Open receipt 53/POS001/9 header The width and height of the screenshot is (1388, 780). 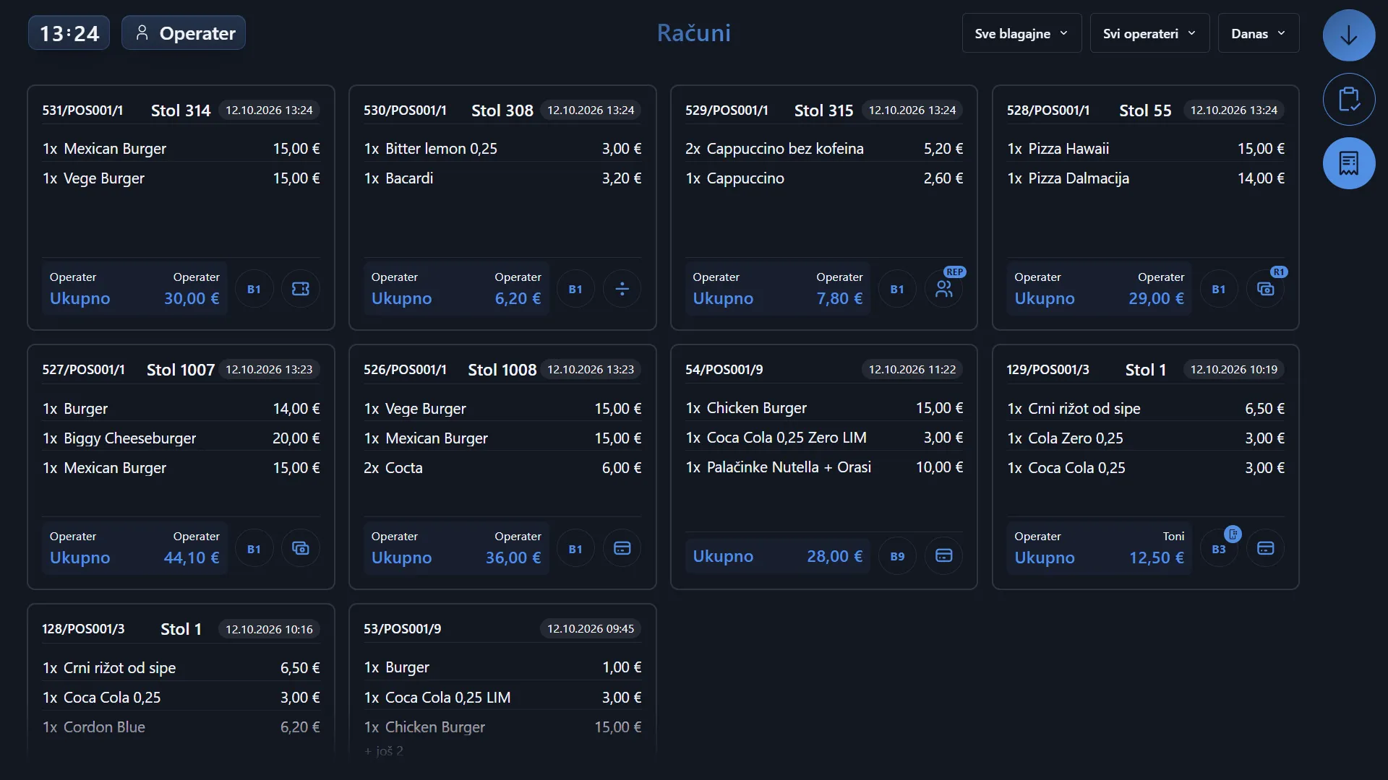pos(502,629)
